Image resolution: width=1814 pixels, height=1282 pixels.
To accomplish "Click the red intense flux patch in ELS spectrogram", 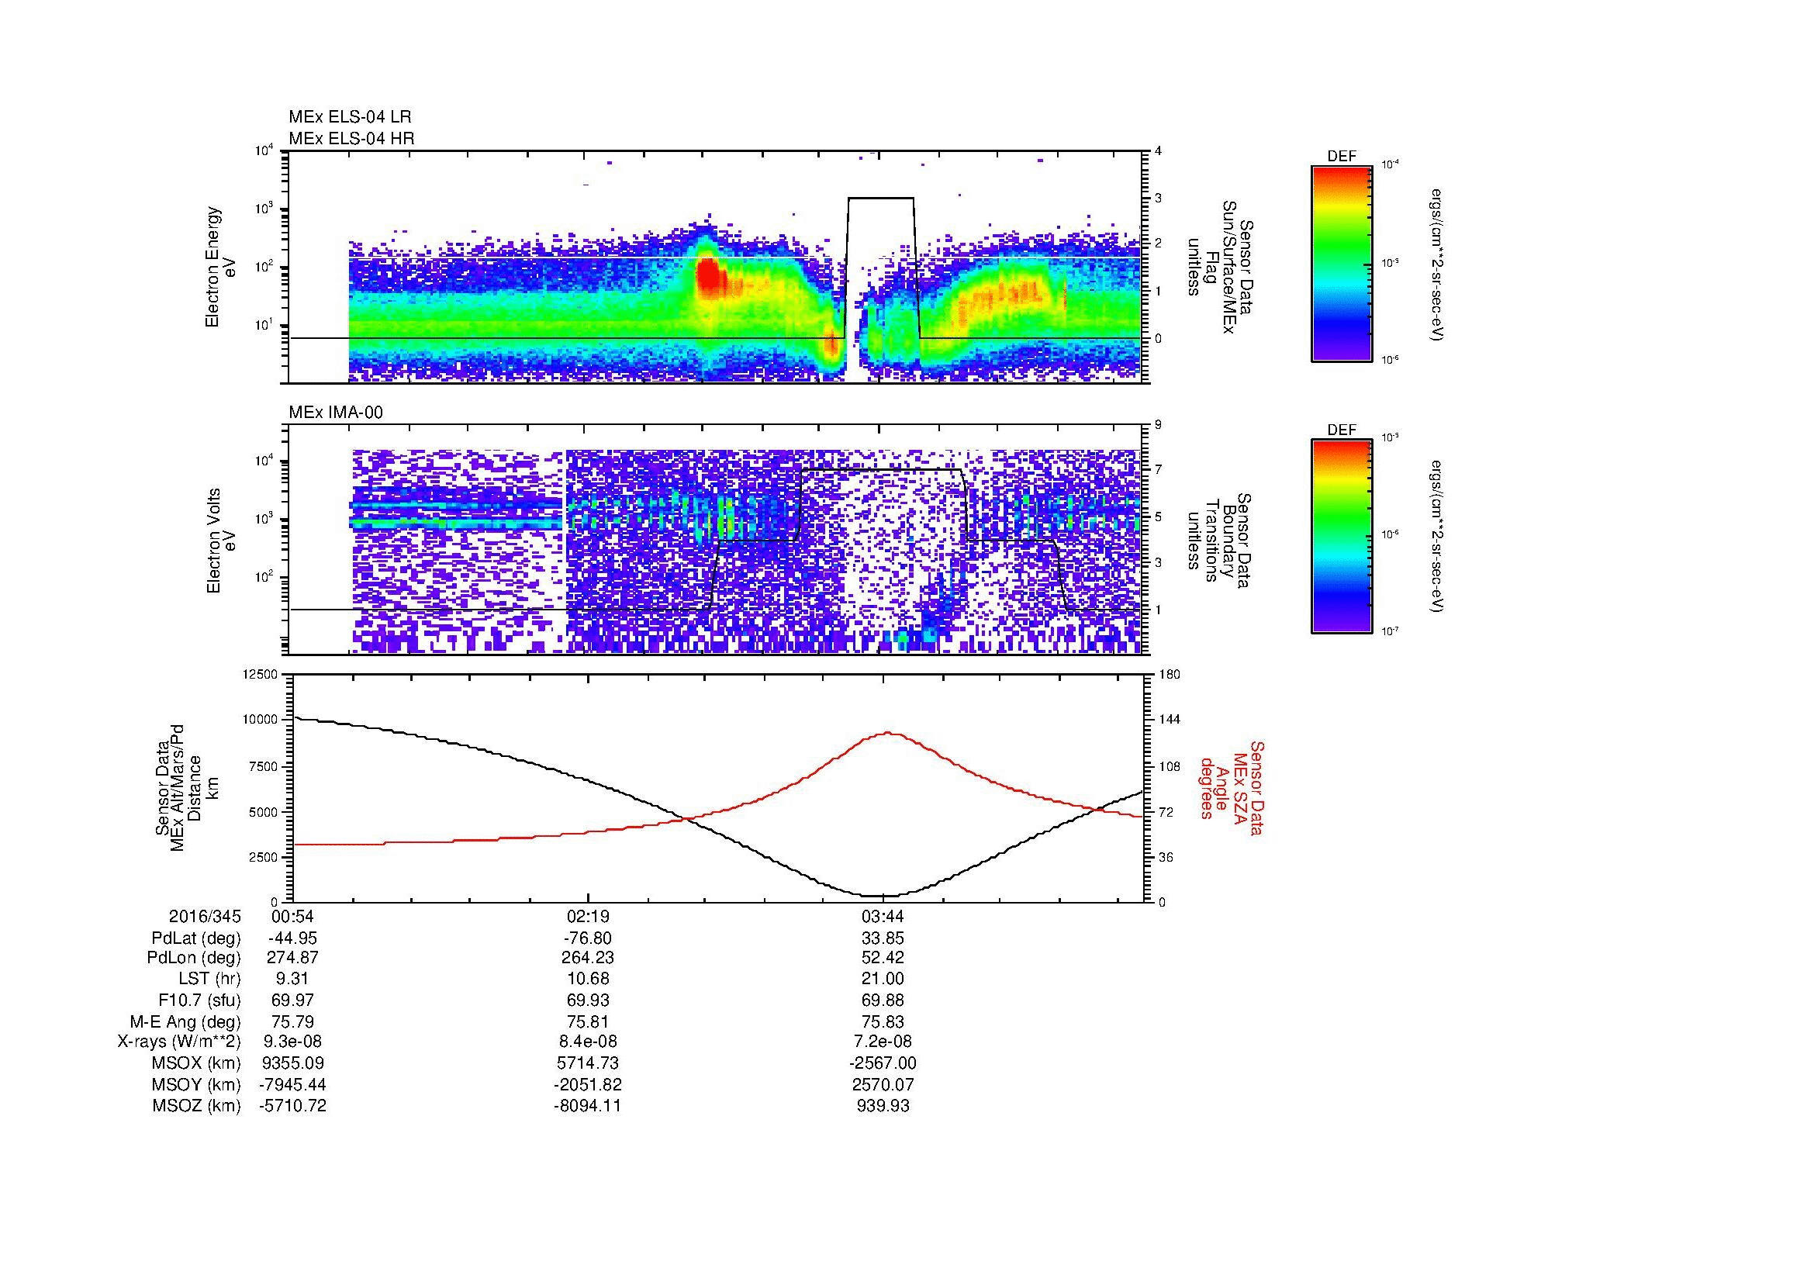I will [x=709, y=276].
